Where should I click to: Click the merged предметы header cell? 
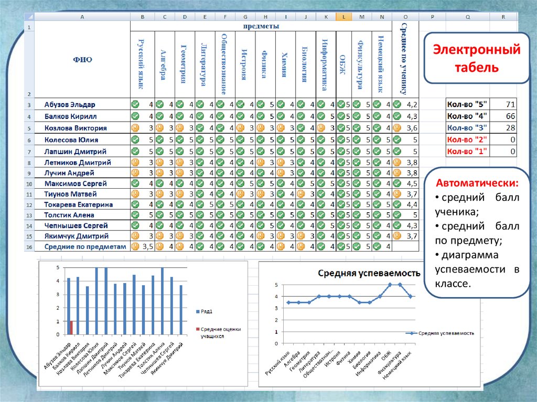261,26
